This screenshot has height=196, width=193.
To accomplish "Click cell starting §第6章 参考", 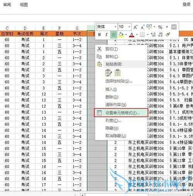I will pos(181,106).
